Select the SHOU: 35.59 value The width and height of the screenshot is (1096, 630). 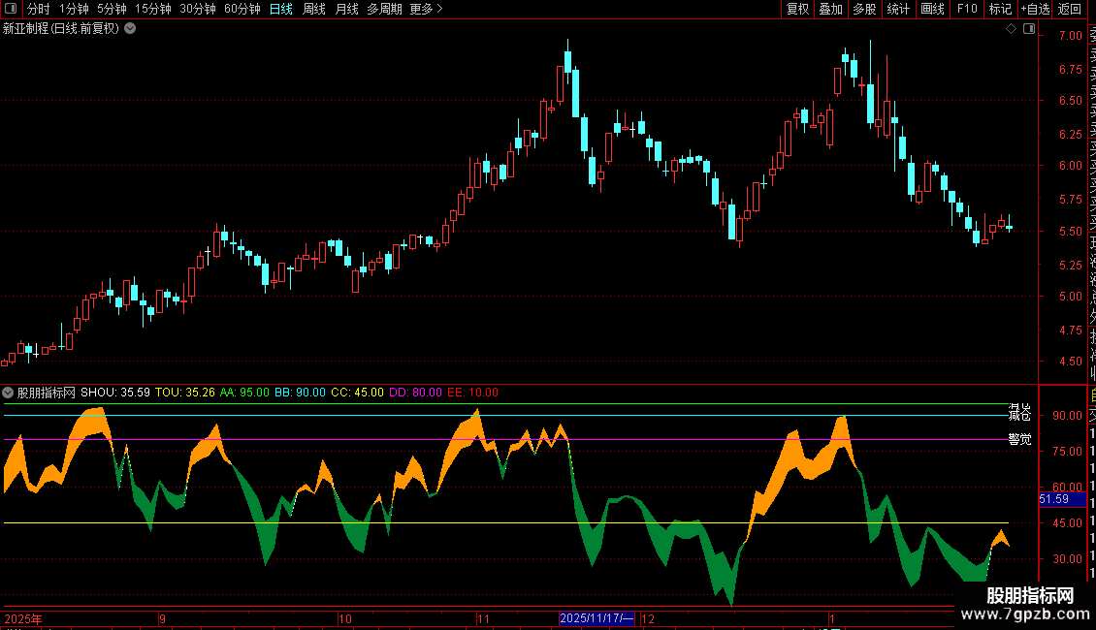point(115,393)
